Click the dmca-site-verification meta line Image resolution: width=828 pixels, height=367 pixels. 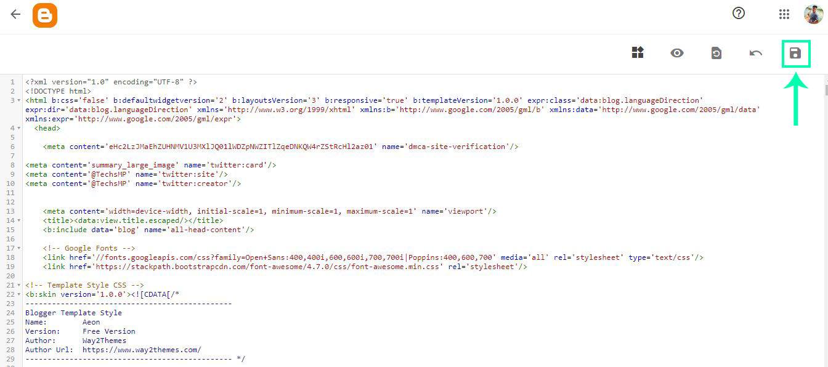pos(280,147)
